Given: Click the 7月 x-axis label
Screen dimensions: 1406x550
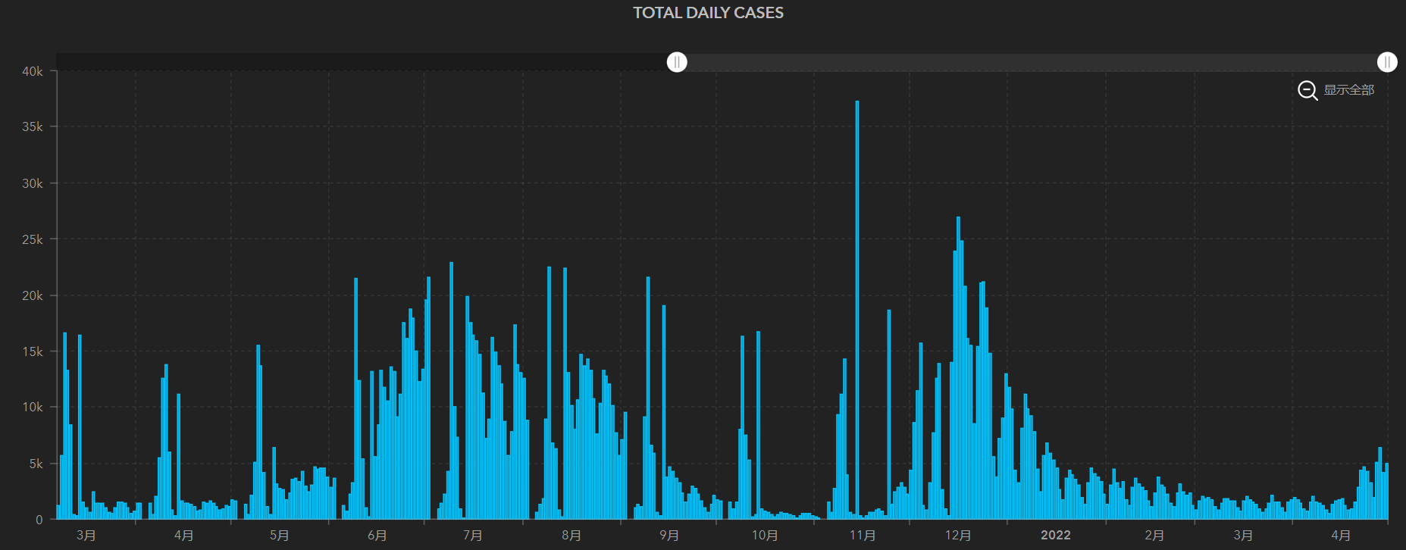Looking at the screenshot, I should point(473,536).
